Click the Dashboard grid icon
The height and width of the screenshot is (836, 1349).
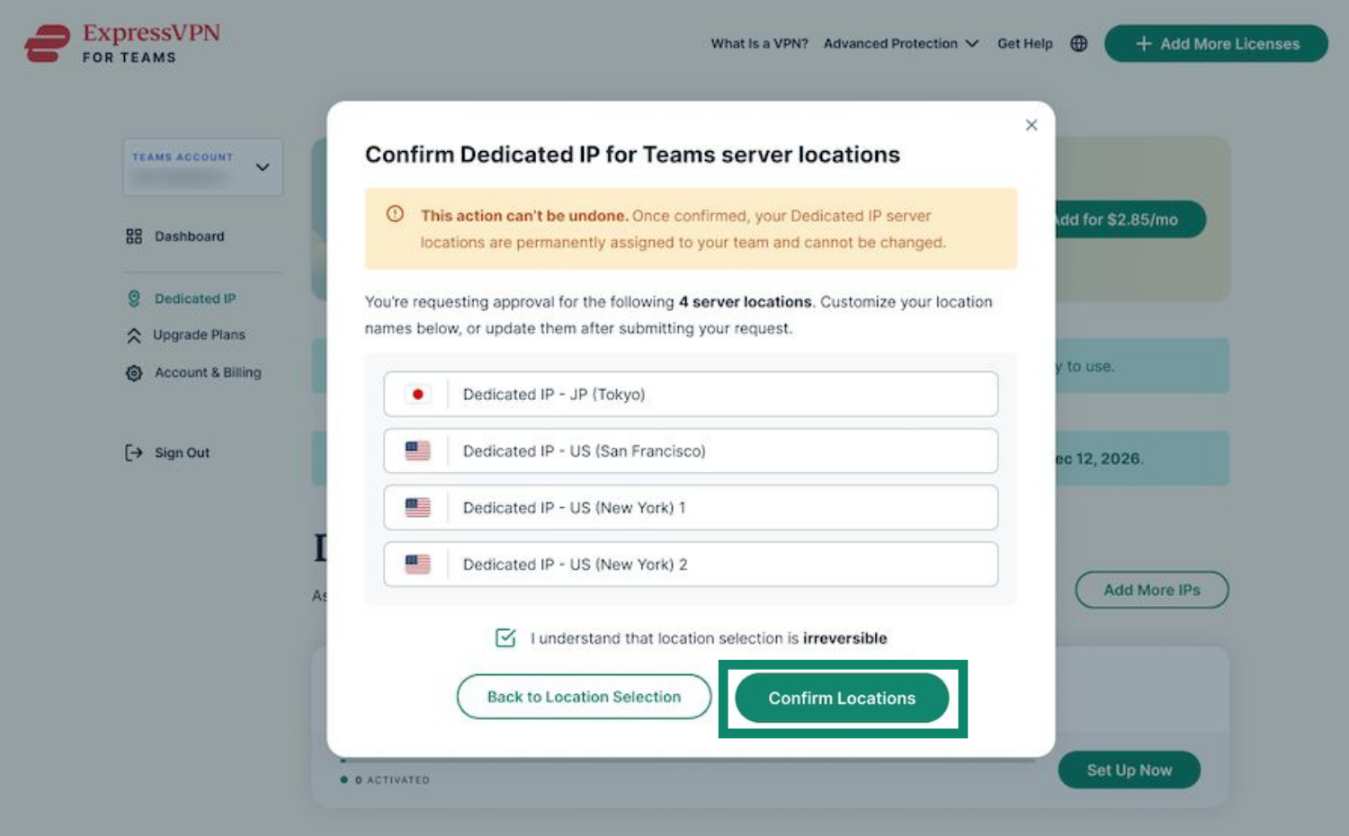[134, 236]
